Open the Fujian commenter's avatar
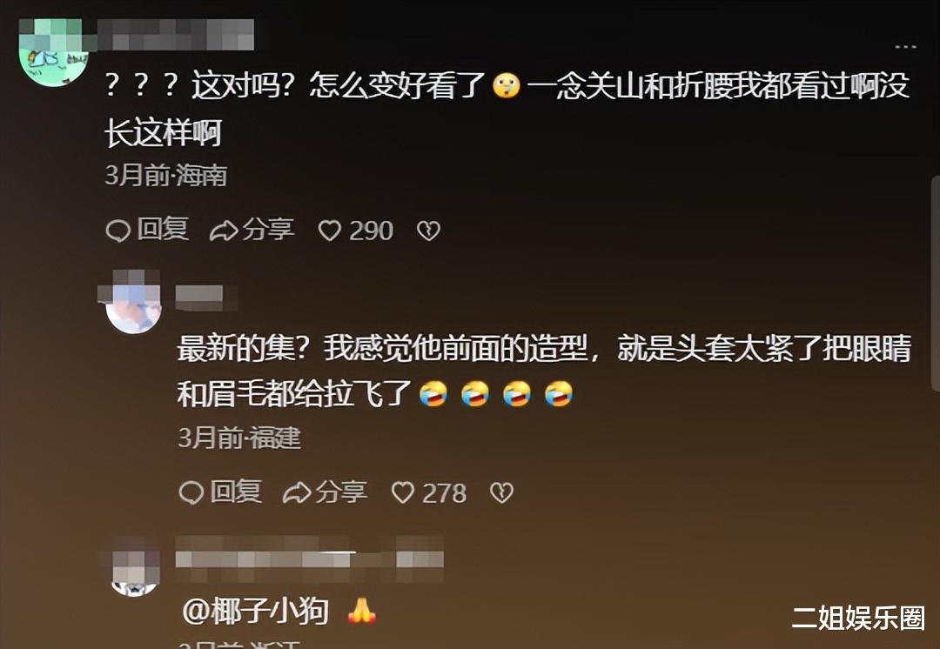Image resolution: width=940 pixels, height=649 pixels. tap(133, 303)
